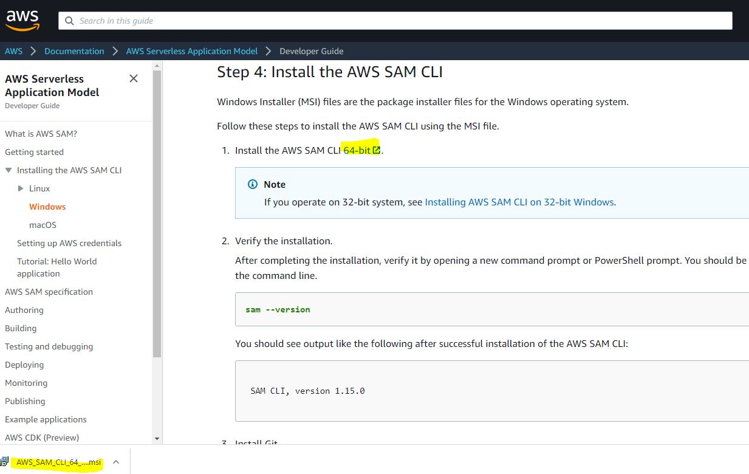749x474 pixels.
Task: Click the AWS logo in header
Action: (22, 19)
